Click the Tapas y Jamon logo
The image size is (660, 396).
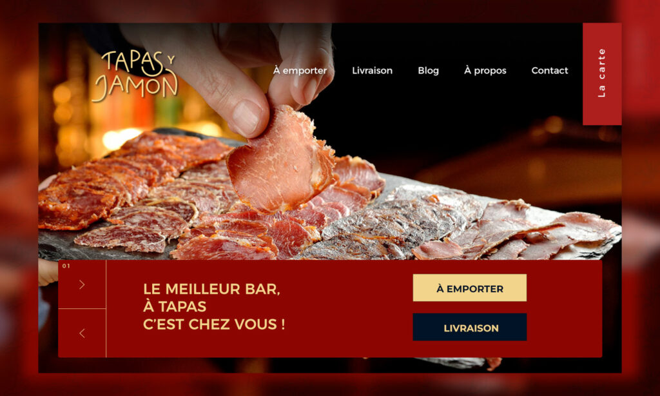135,76
